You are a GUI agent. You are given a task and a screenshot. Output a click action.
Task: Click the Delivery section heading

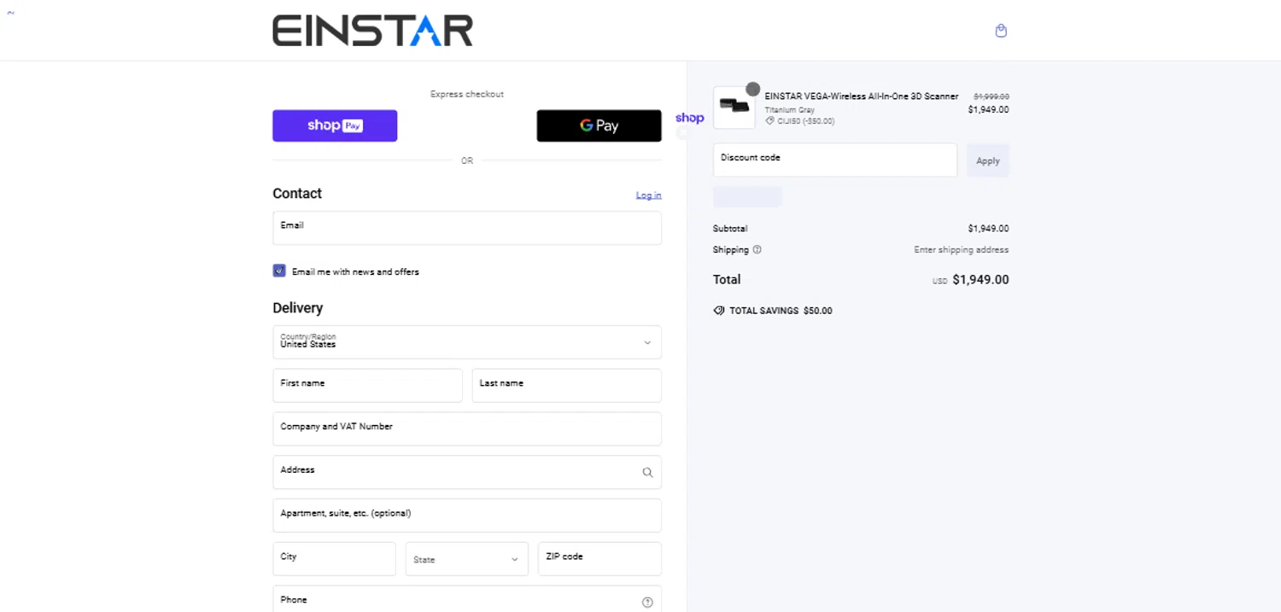point(298,308)
